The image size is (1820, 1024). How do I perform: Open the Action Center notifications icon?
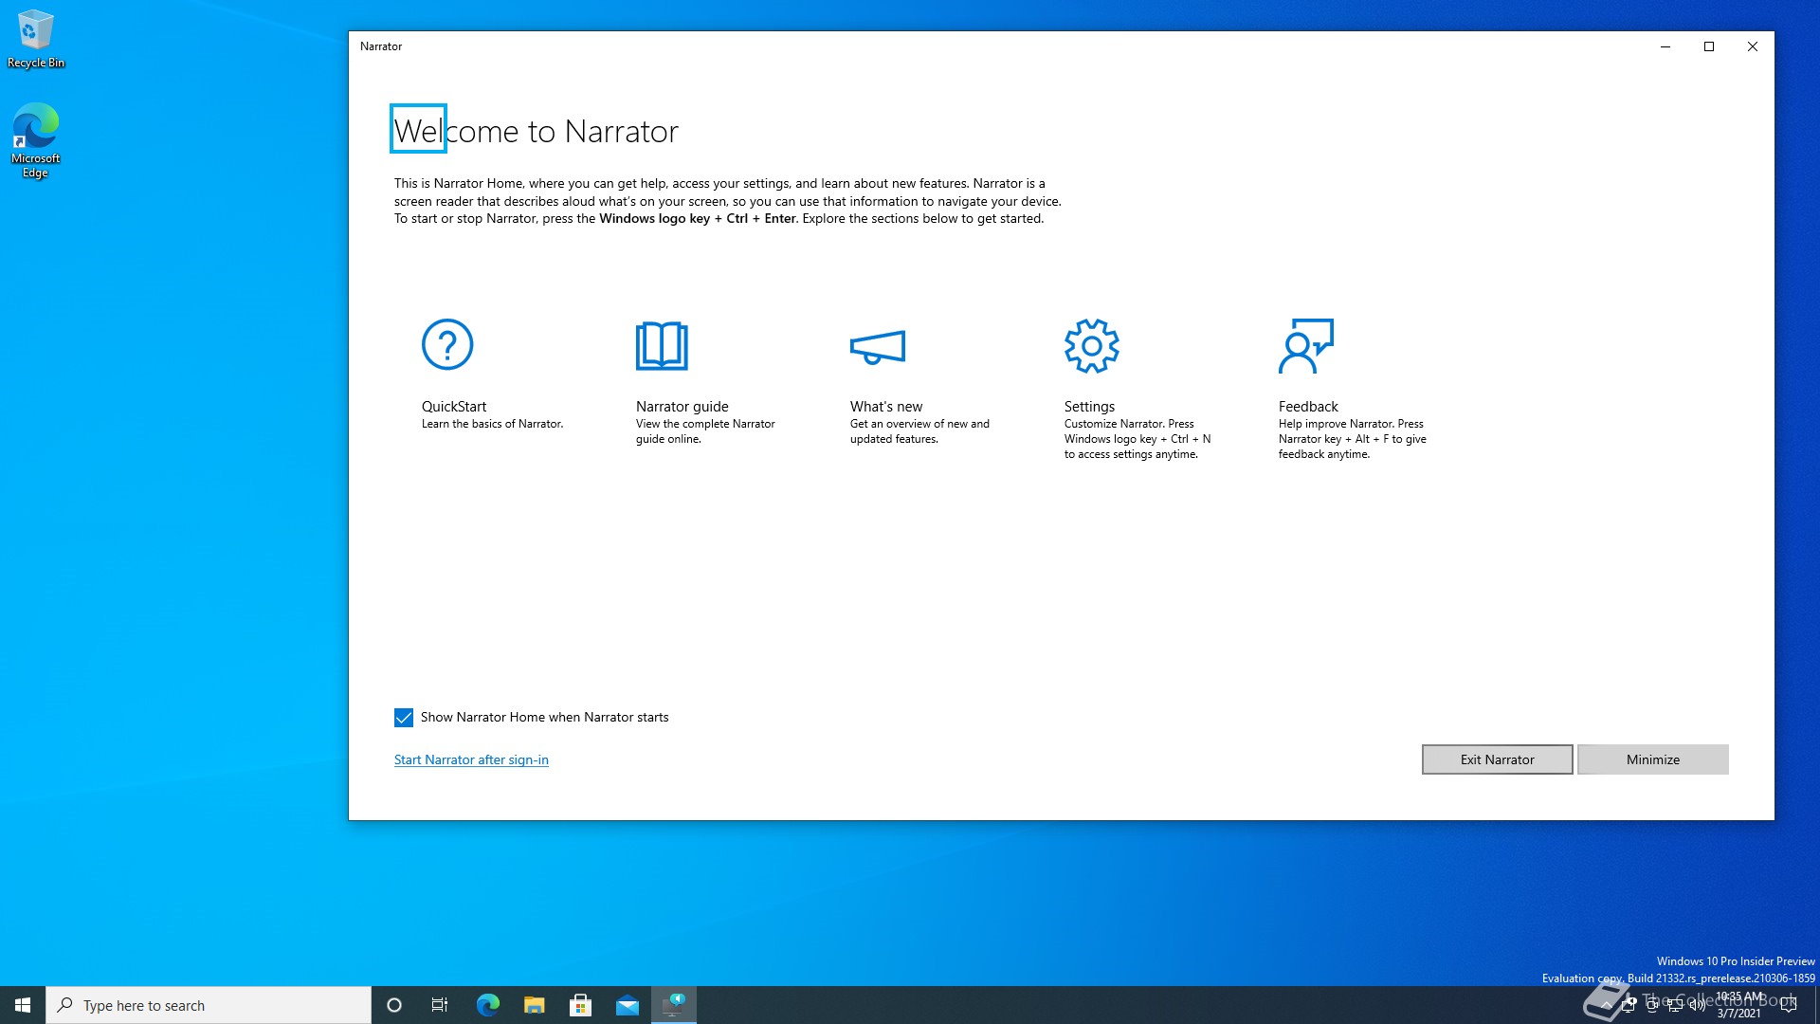click(1789, 1005)
